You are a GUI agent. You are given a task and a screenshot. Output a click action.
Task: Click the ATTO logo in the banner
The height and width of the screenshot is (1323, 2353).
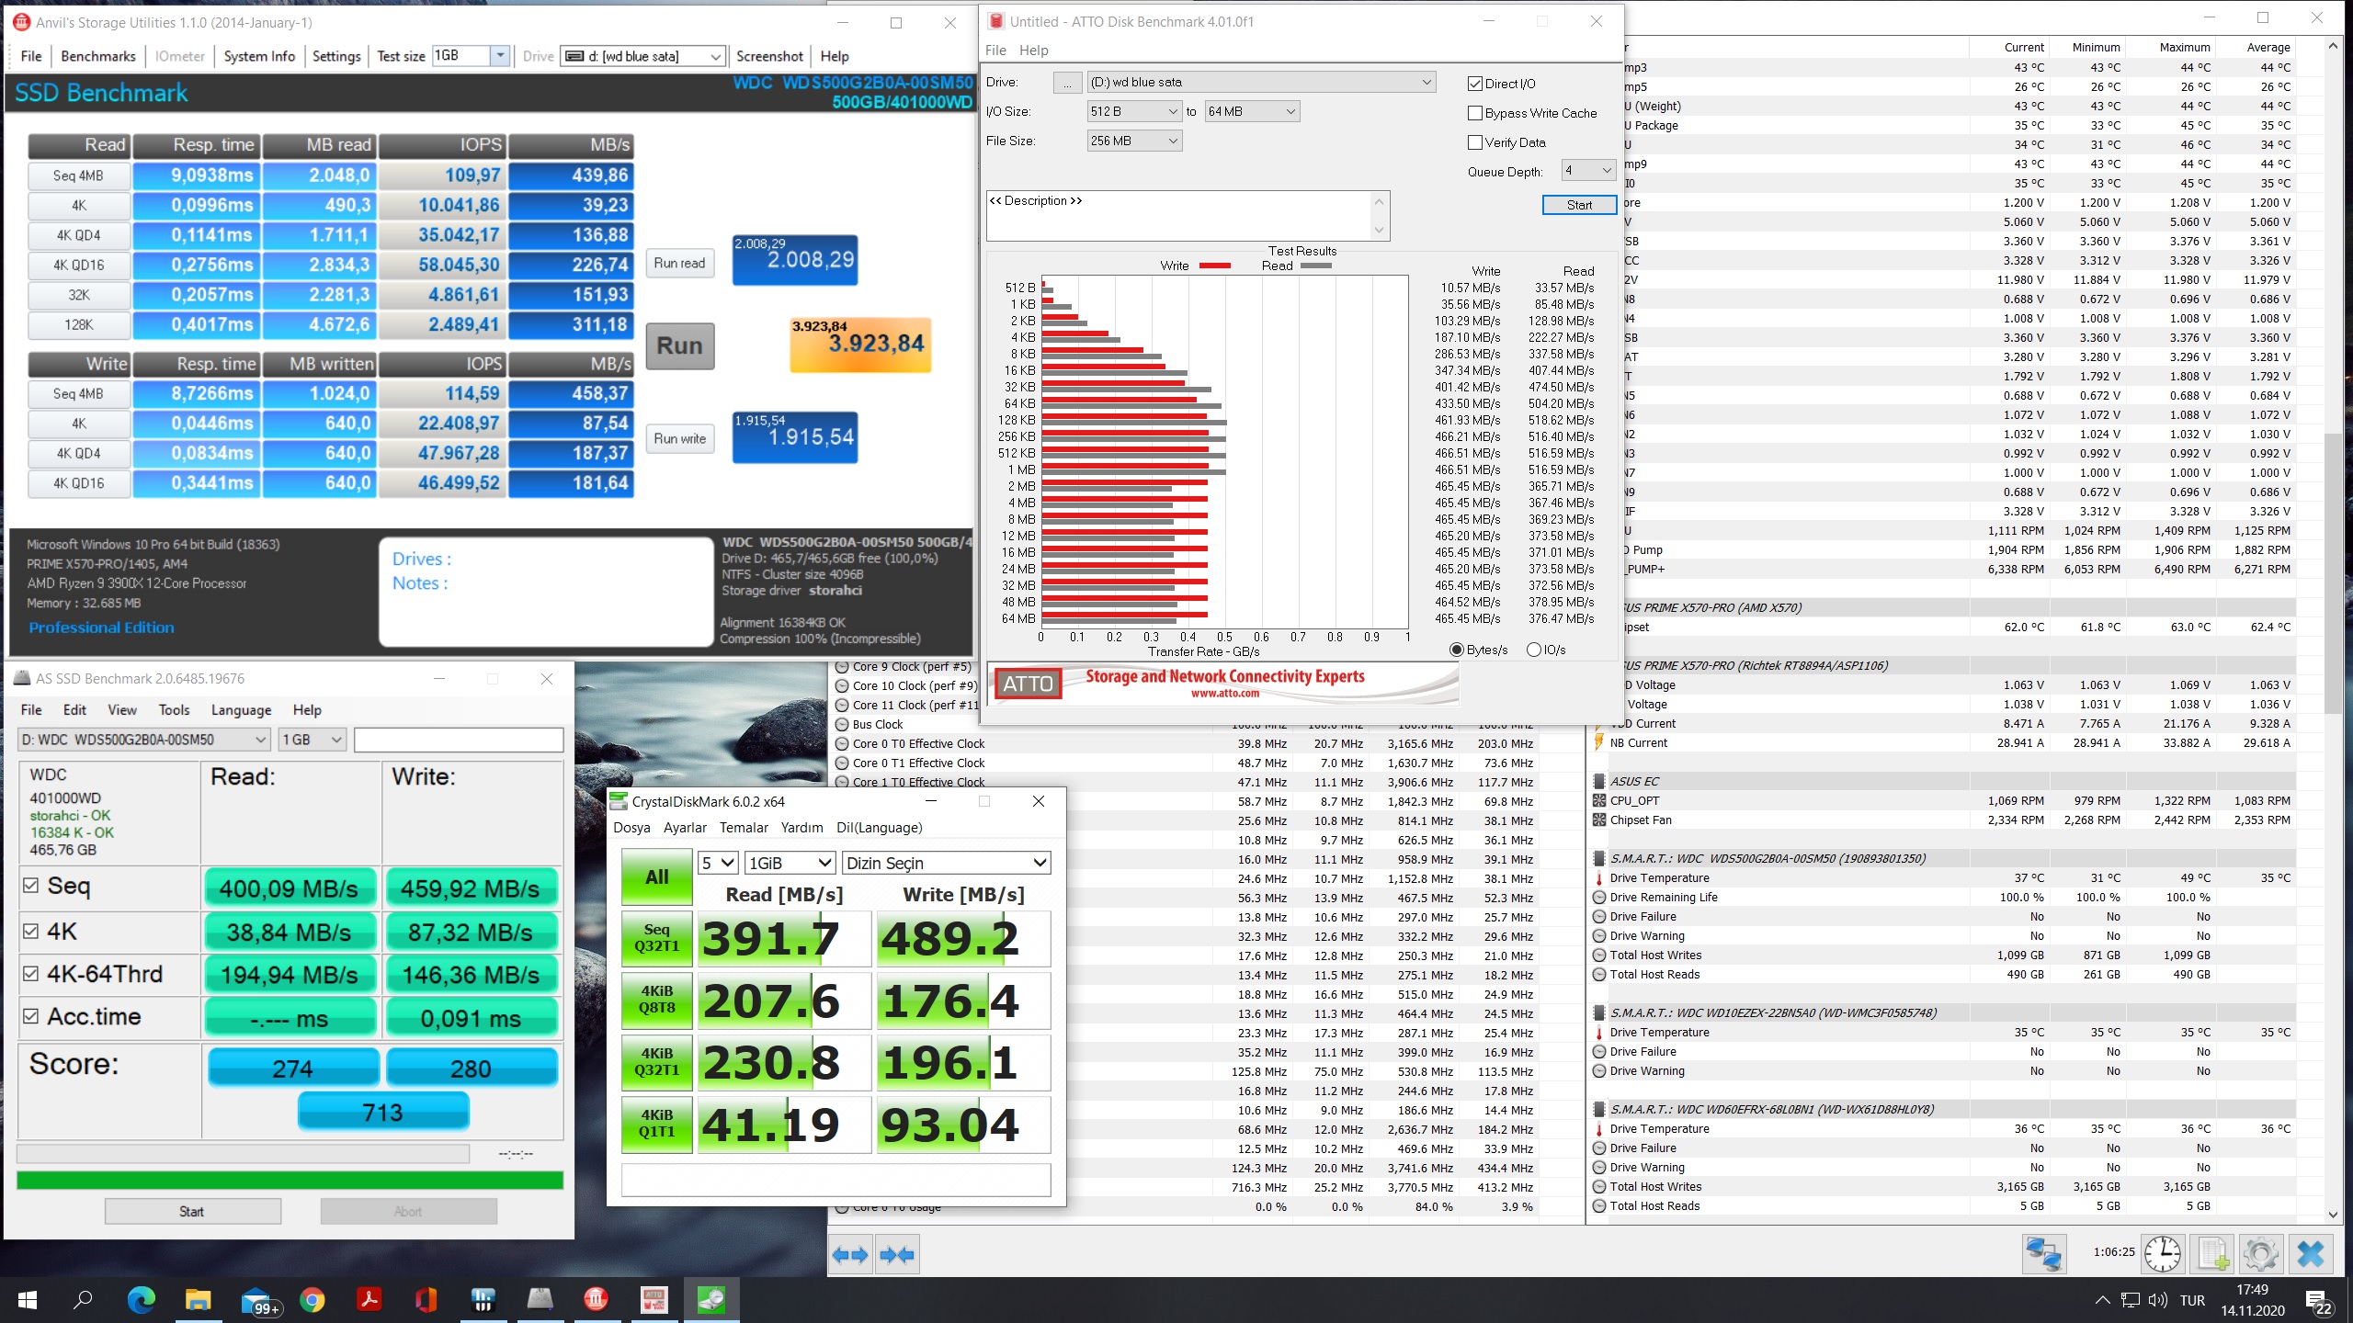click(1028, 684)
